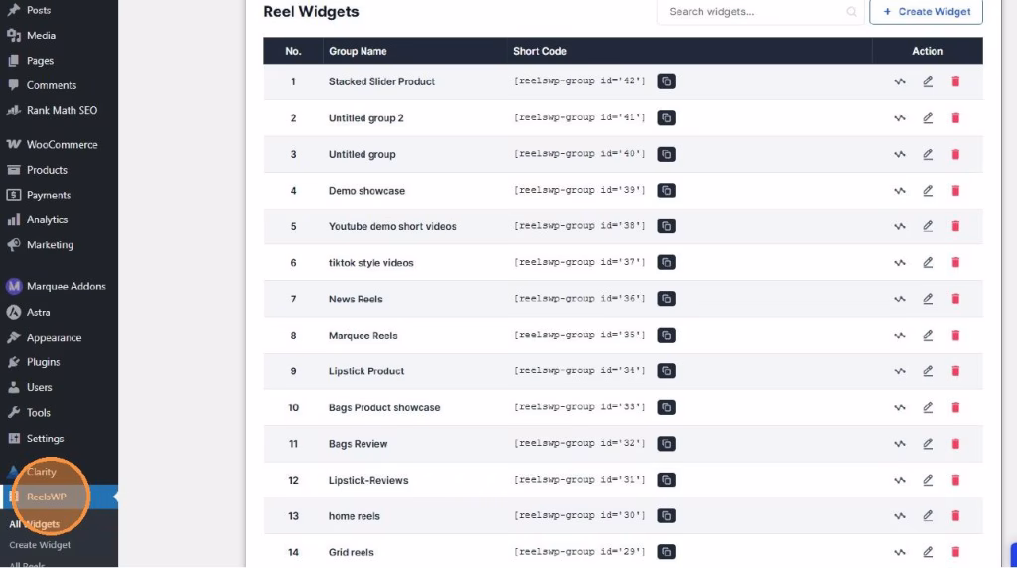Open Marquee Addons in sidebar
The height and width of the screenshot is (568, 1017).
click(x=66, y=286)
